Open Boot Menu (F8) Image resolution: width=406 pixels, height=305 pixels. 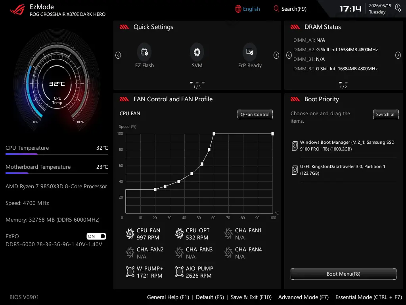coord(343,274)
